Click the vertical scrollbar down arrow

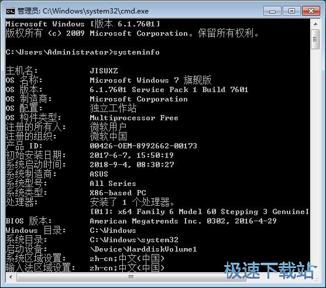(x=315, y=267)
